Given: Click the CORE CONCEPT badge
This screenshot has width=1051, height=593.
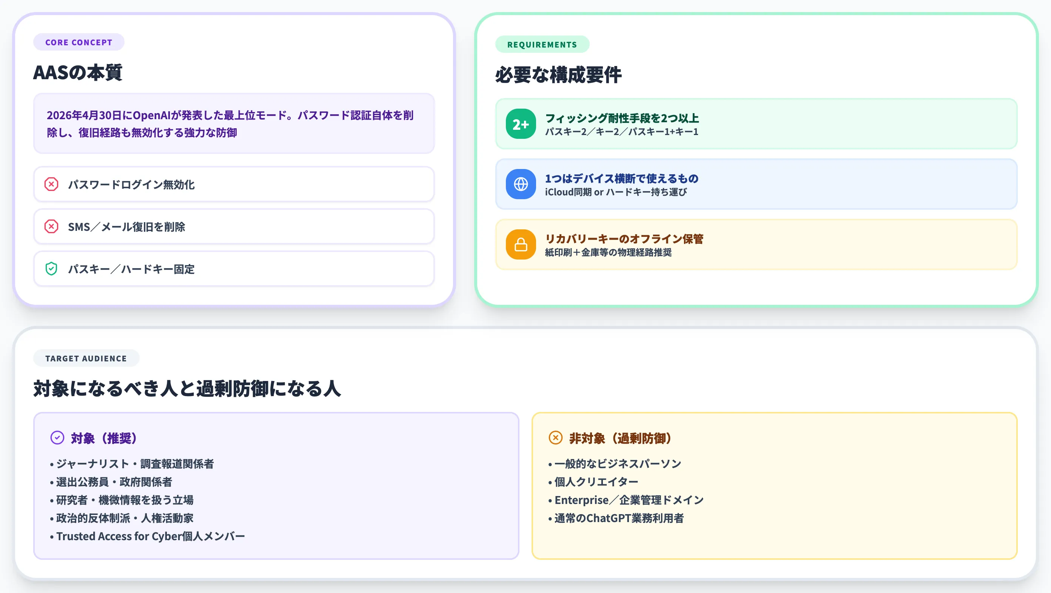Looking at the screenshot, I should click(79, 42).
